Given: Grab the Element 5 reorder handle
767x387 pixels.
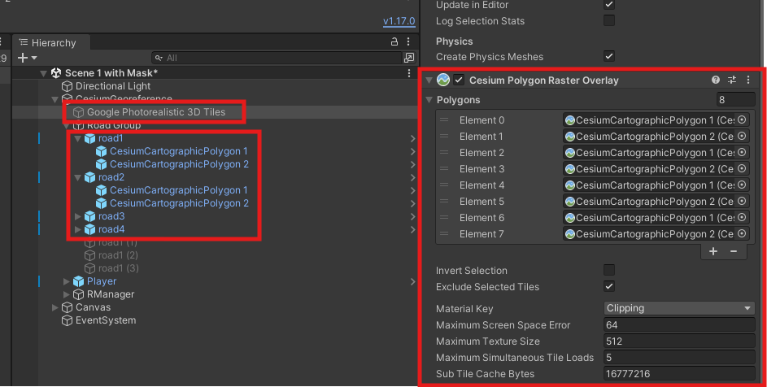Looking at the screenshot, I should click(x=444, y=202).
